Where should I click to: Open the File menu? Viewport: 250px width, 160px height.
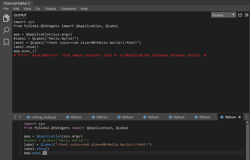[x=6, y=9]
